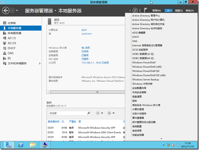
Task: Open DNS from the tools menu
Action: click(x=135, y=41)
